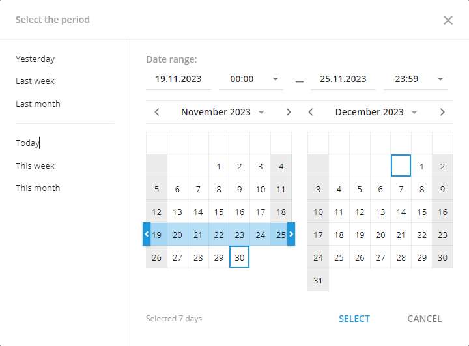This screenshot has width=469, height=346.
Task: Go to next month after November 2023
Action: point(289,112)
